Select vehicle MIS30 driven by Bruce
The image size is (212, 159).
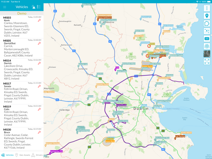click(22, 139)
